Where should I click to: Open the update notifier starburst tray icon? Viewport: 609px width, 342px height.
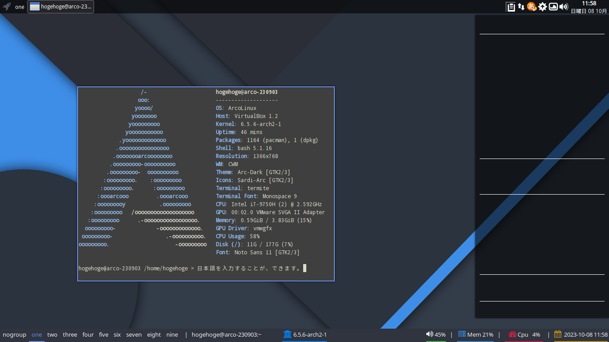[542, 7]
